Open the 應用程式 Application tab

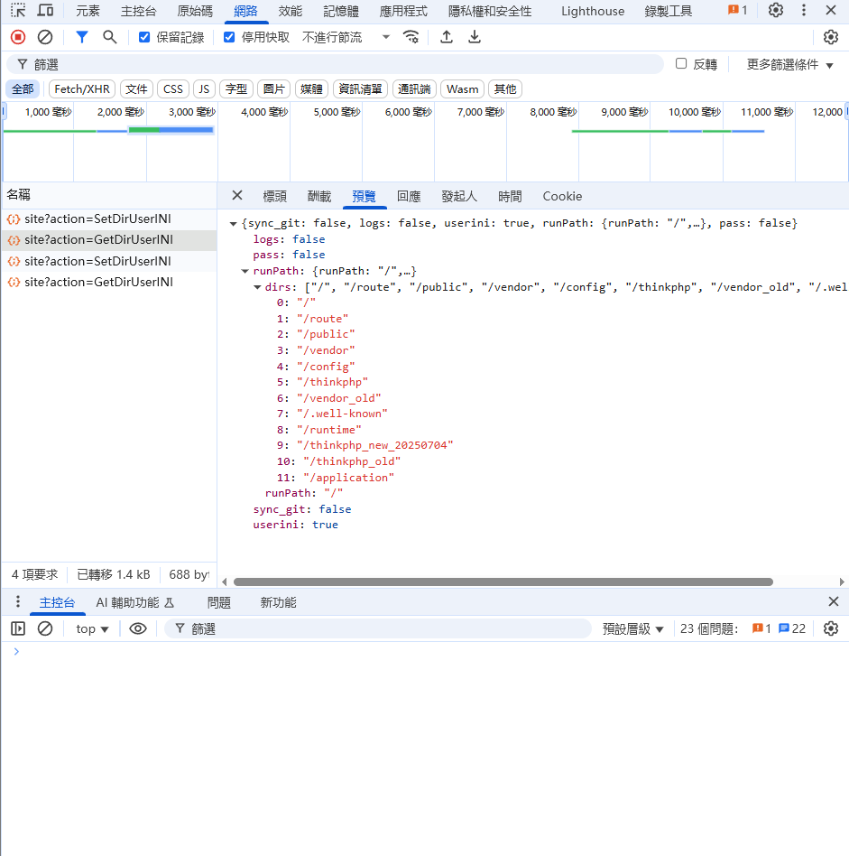click(x=403, y=11)
